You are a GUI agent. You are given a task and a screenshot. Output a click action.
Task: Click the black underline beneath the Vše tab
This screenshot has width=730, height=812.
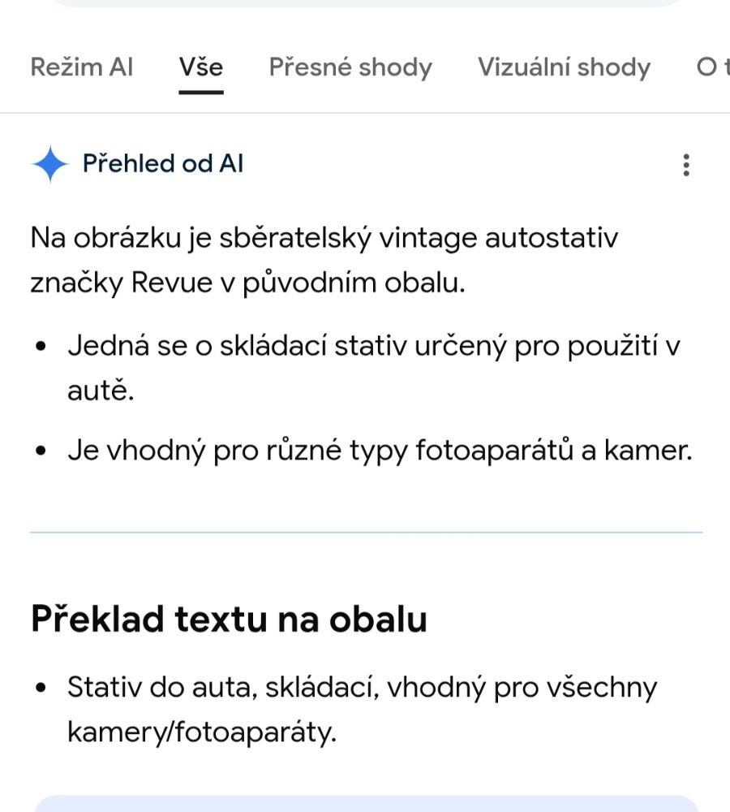click(x=201, y=92)
